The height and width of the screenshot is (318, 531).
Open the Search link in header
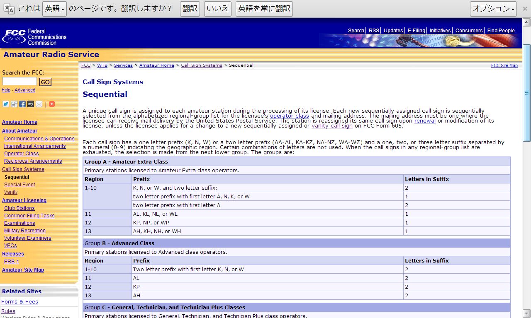(x=356, y=31)
